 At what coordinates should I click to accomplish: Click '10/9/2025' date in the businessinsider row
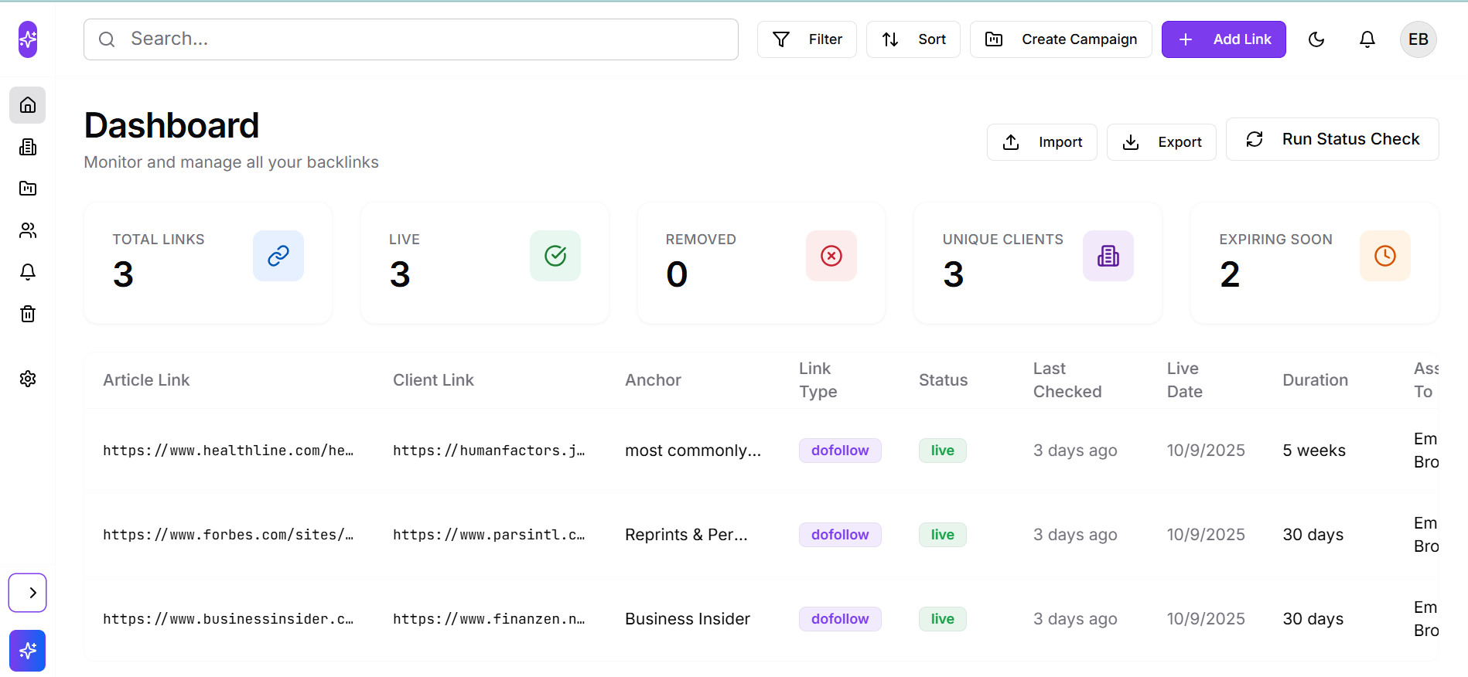click(x=1206, y=619)
